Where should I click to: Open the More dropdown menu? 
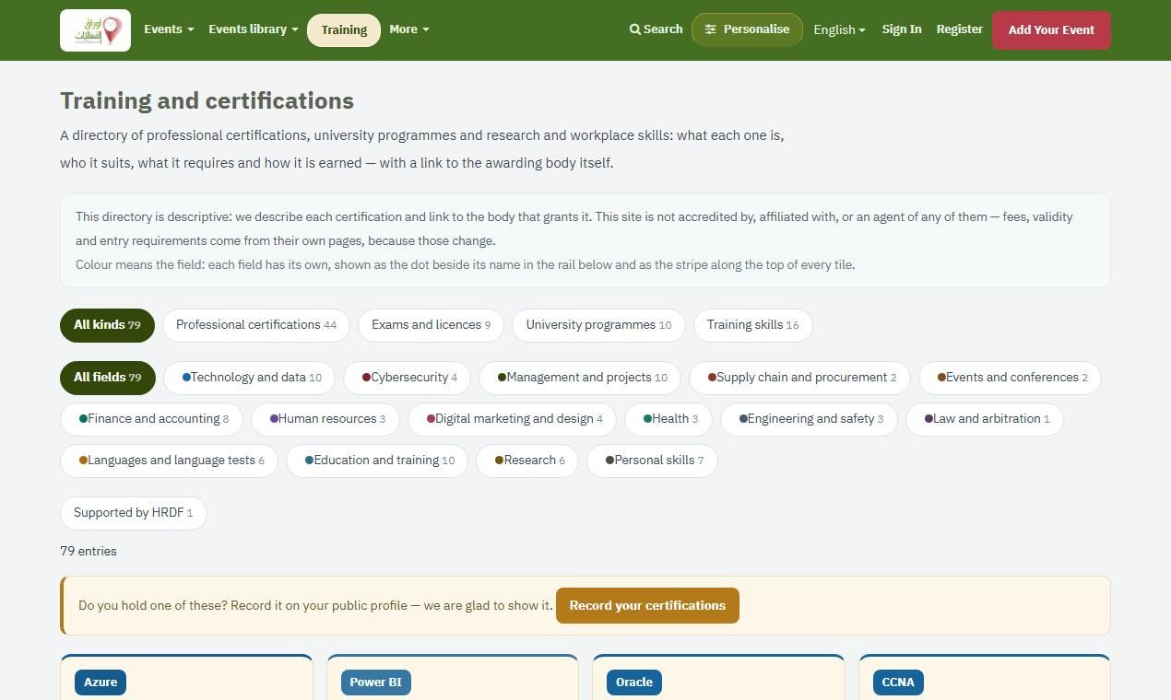click(408, 29)
